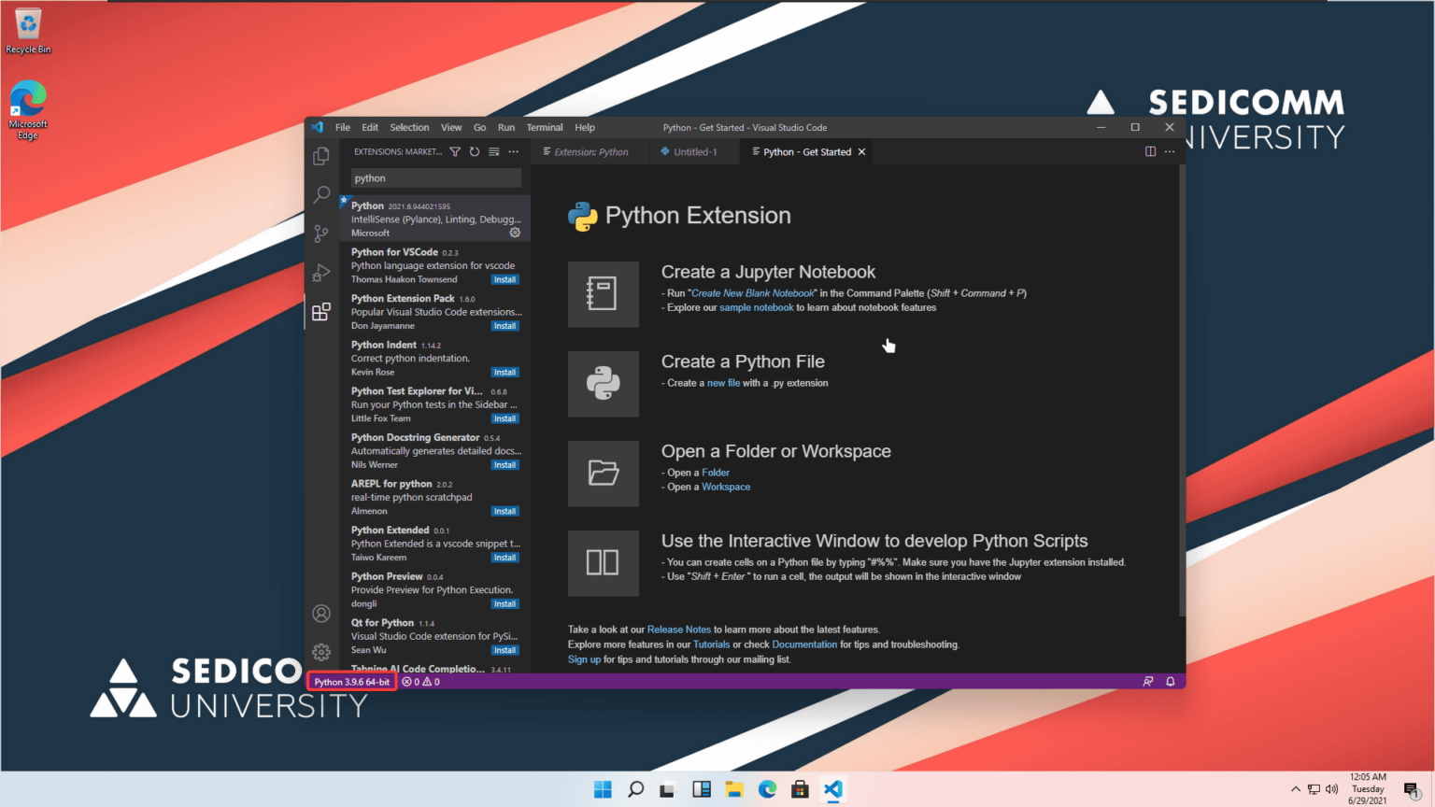The image size is (1435, 807).
Task: Select Python 3.9.6 64-bit interpreter in status bar
Action: pos(352,682)
